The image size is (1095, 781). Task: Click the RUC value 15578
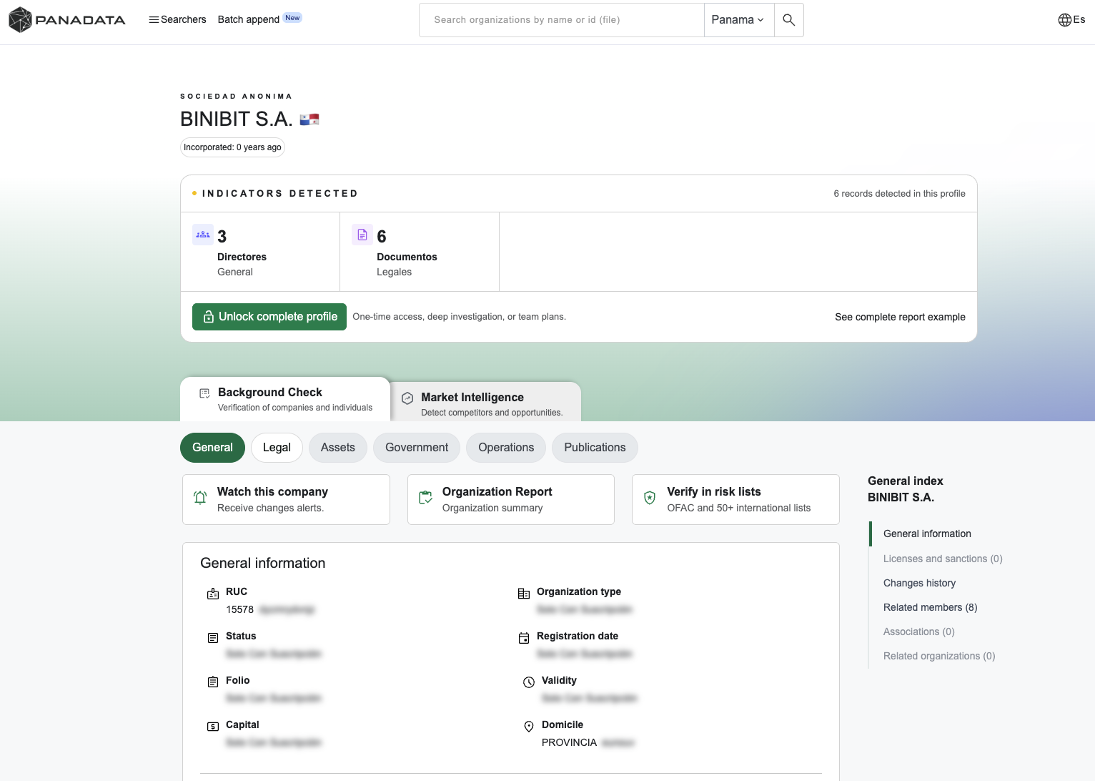[x=239, y=609]
